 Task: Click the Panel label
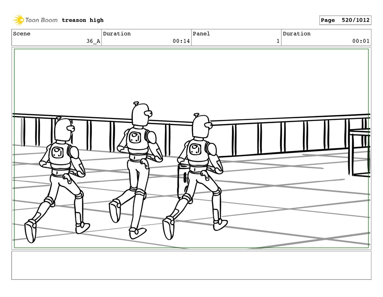[x=201, y=34]
